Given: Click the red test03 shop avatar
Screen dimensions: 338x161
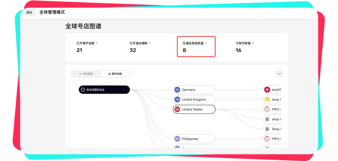Looking at the screenshot, I should tap(267, 90).
